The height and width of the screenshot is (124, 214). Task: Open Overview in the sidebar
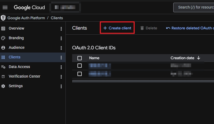point(17,28)
